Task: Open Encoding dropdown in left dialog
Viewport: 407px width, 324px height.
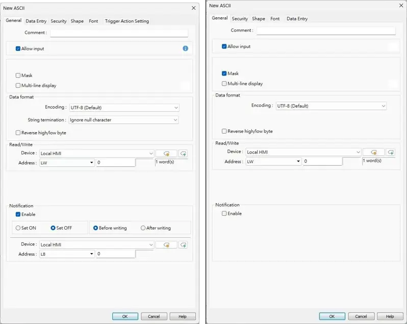Action: pyautogui.click(x=124, y=108)
